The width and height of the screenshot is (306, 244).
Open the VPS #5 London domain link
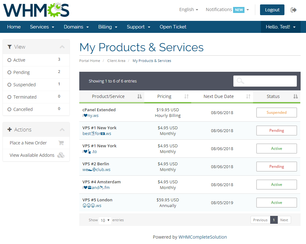[92, 206]
